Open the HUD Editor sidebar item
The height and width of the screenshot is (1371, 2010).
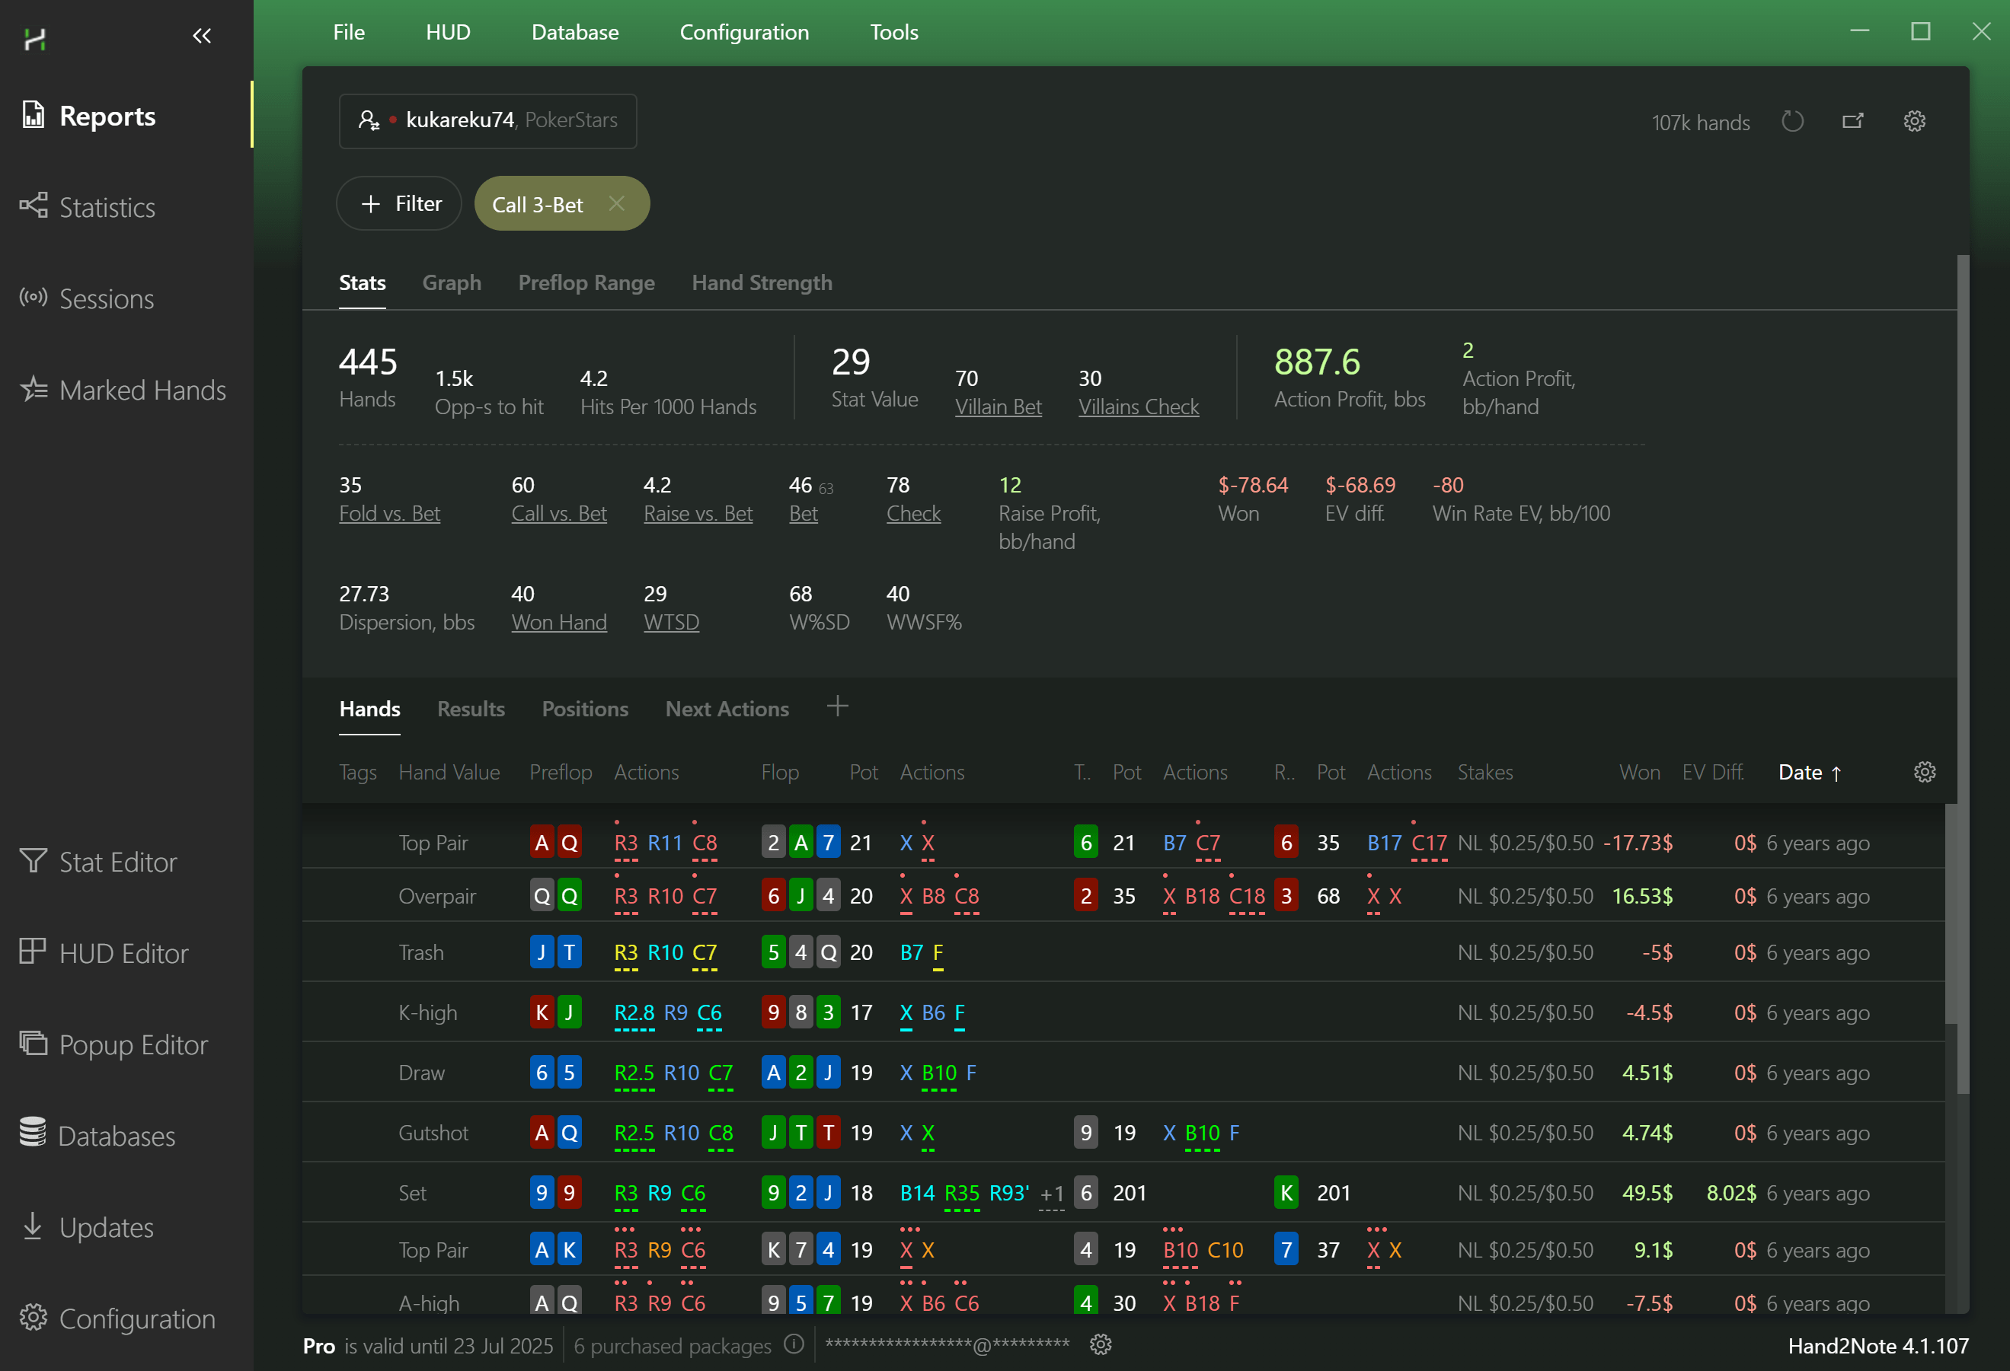pos(123,952)
